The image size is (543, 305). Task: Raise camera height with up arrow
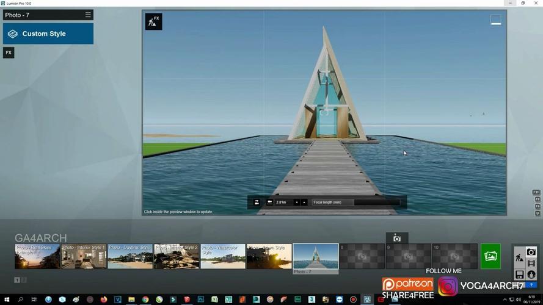304,203
